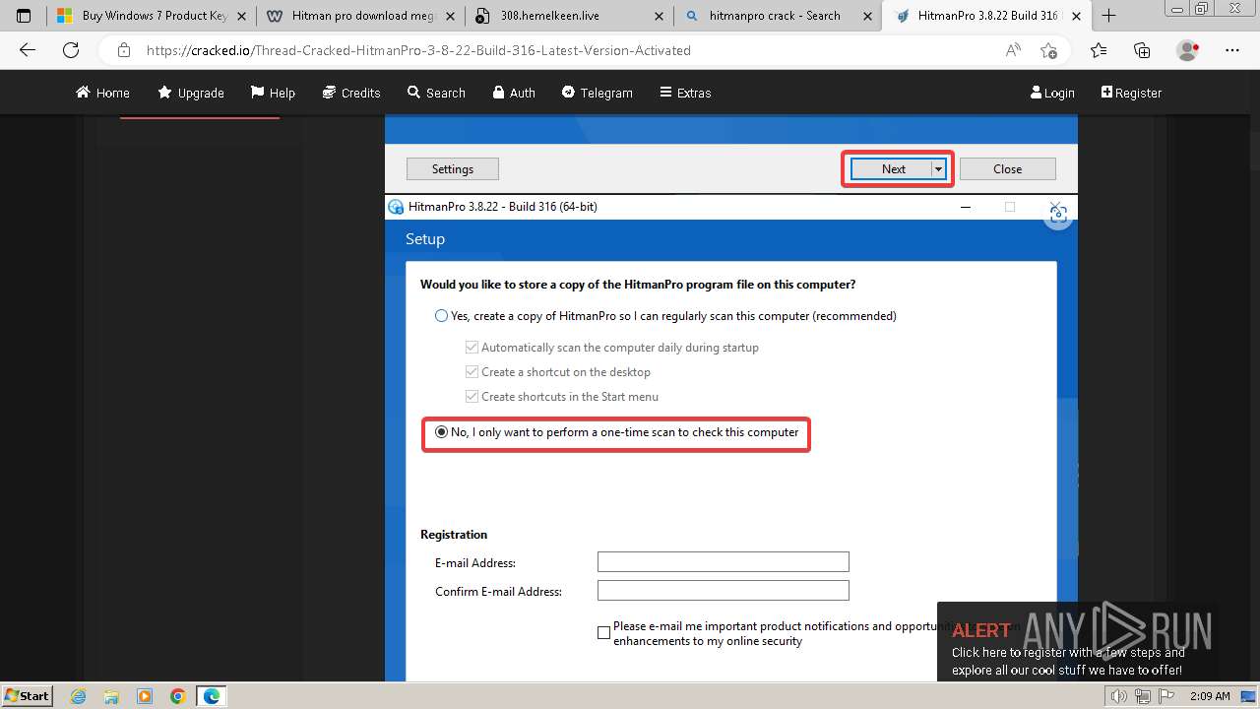Click the Confirm E-mail Address field
The image size is (1260, 709).
(724, 591)
